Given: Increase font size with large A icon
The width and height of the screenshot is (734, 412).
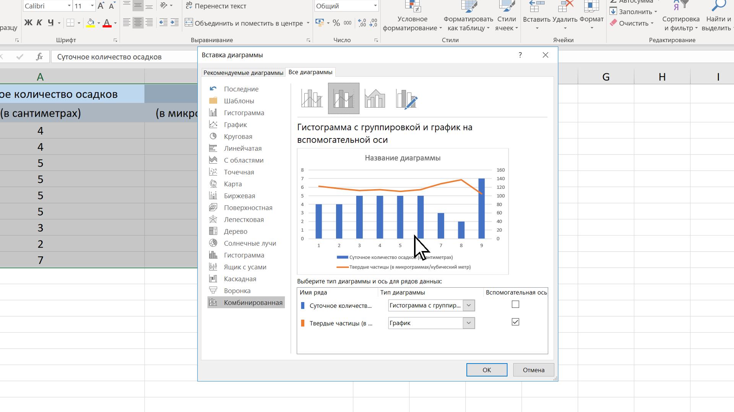Looking at the screenshot, I should pyautogui.click(x=101, y=6).
